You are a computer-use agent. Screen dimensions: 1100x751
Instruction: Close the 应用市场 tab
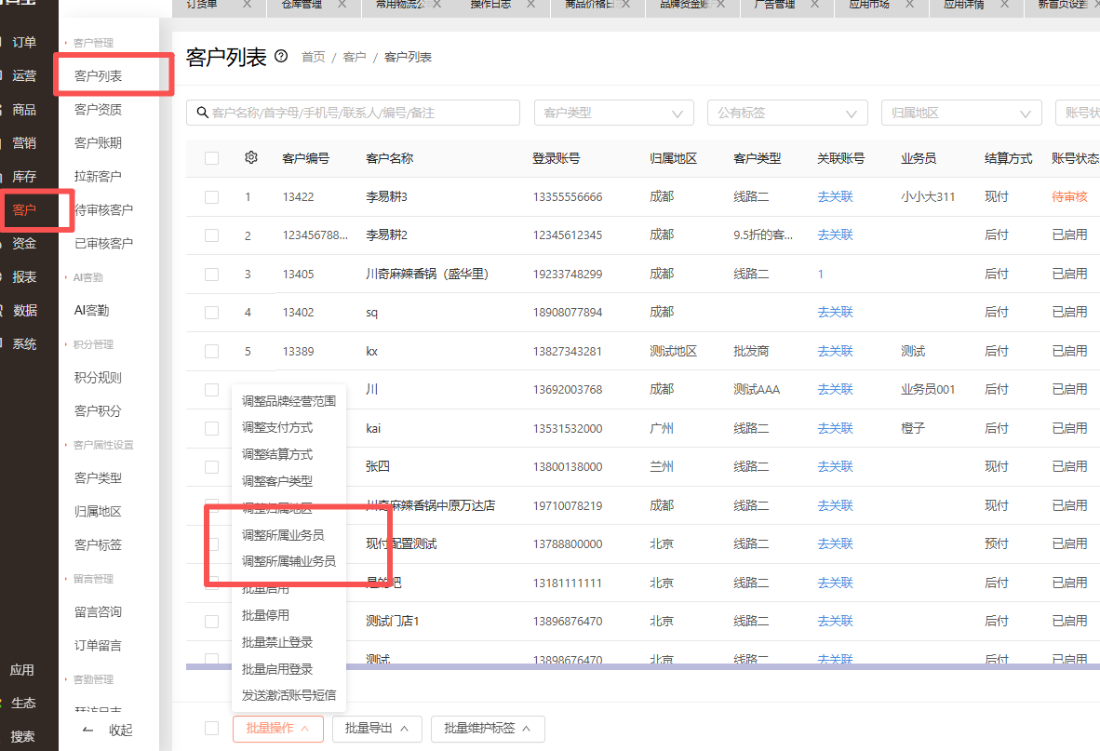click(x=909, y=5)
